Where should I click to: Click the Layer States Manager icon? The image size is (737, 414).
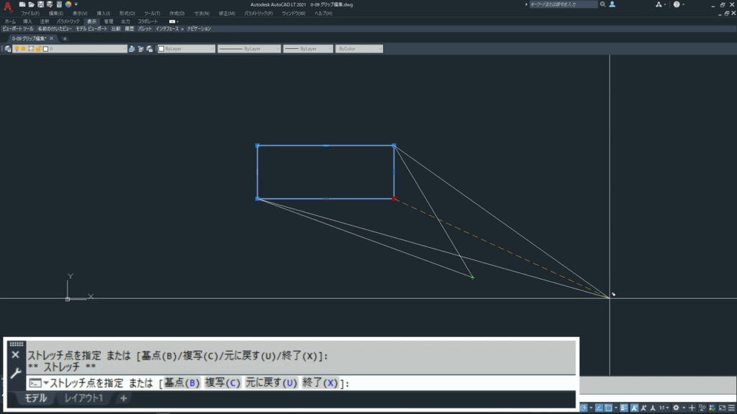pyautogui.click(x=150, y=49)
